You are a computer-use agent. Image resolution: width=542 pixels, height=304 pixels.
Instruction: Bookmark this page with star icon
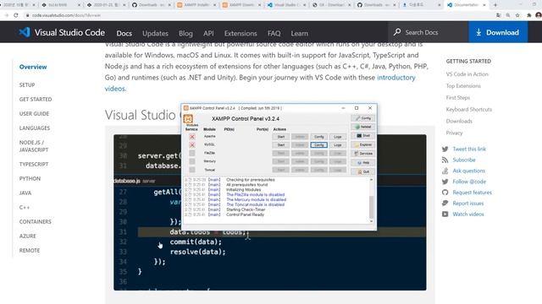pyautogui.click(x=517, y=15)
